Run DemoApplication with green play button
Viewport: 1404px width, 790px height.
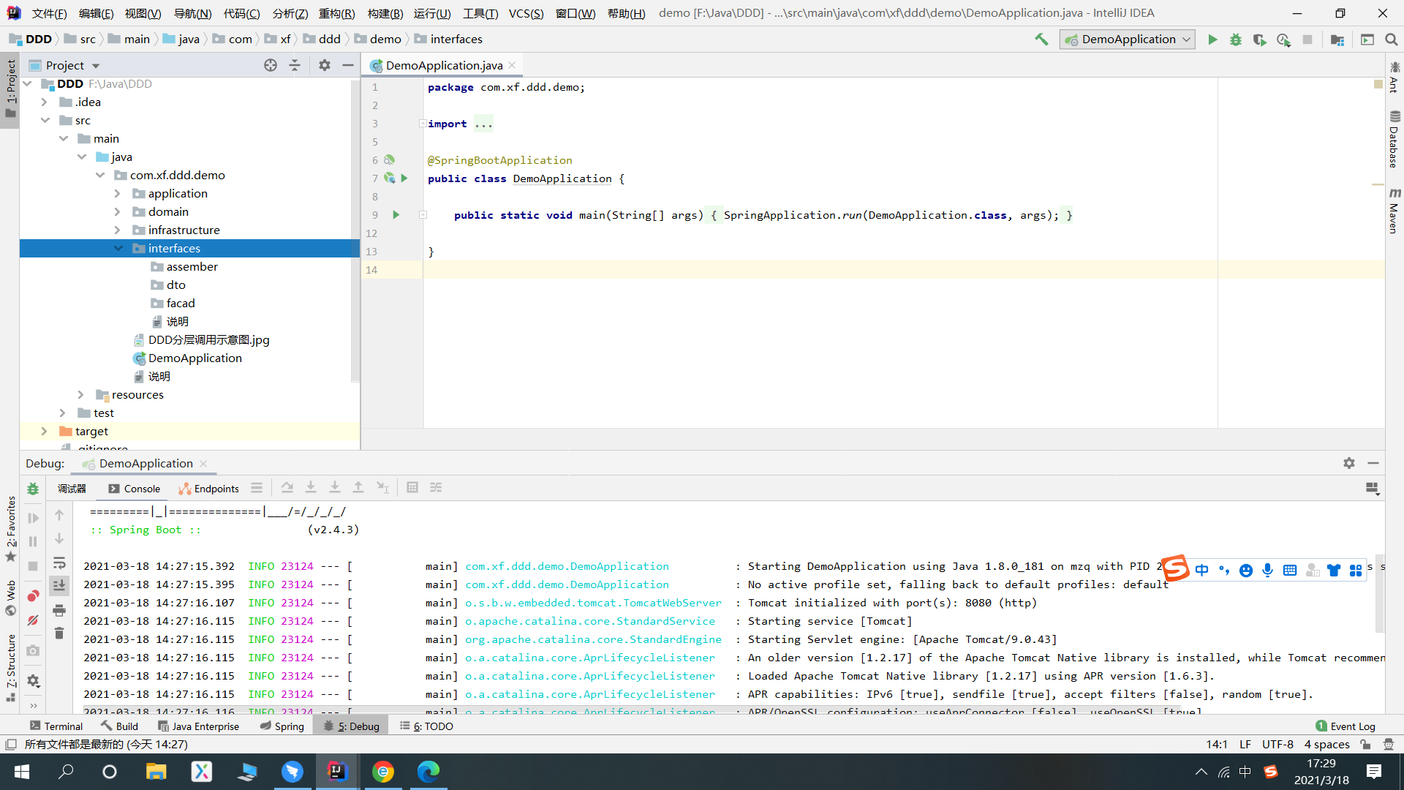click(x=1212, y=39)
